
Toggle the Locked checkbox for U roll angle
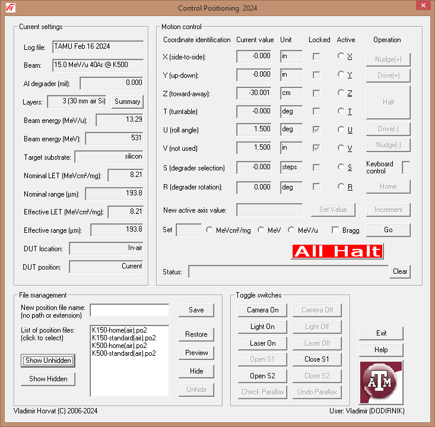pos(316,129)
